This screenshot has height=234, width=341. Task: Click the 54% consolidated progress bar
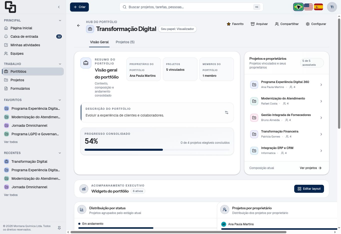157,150
